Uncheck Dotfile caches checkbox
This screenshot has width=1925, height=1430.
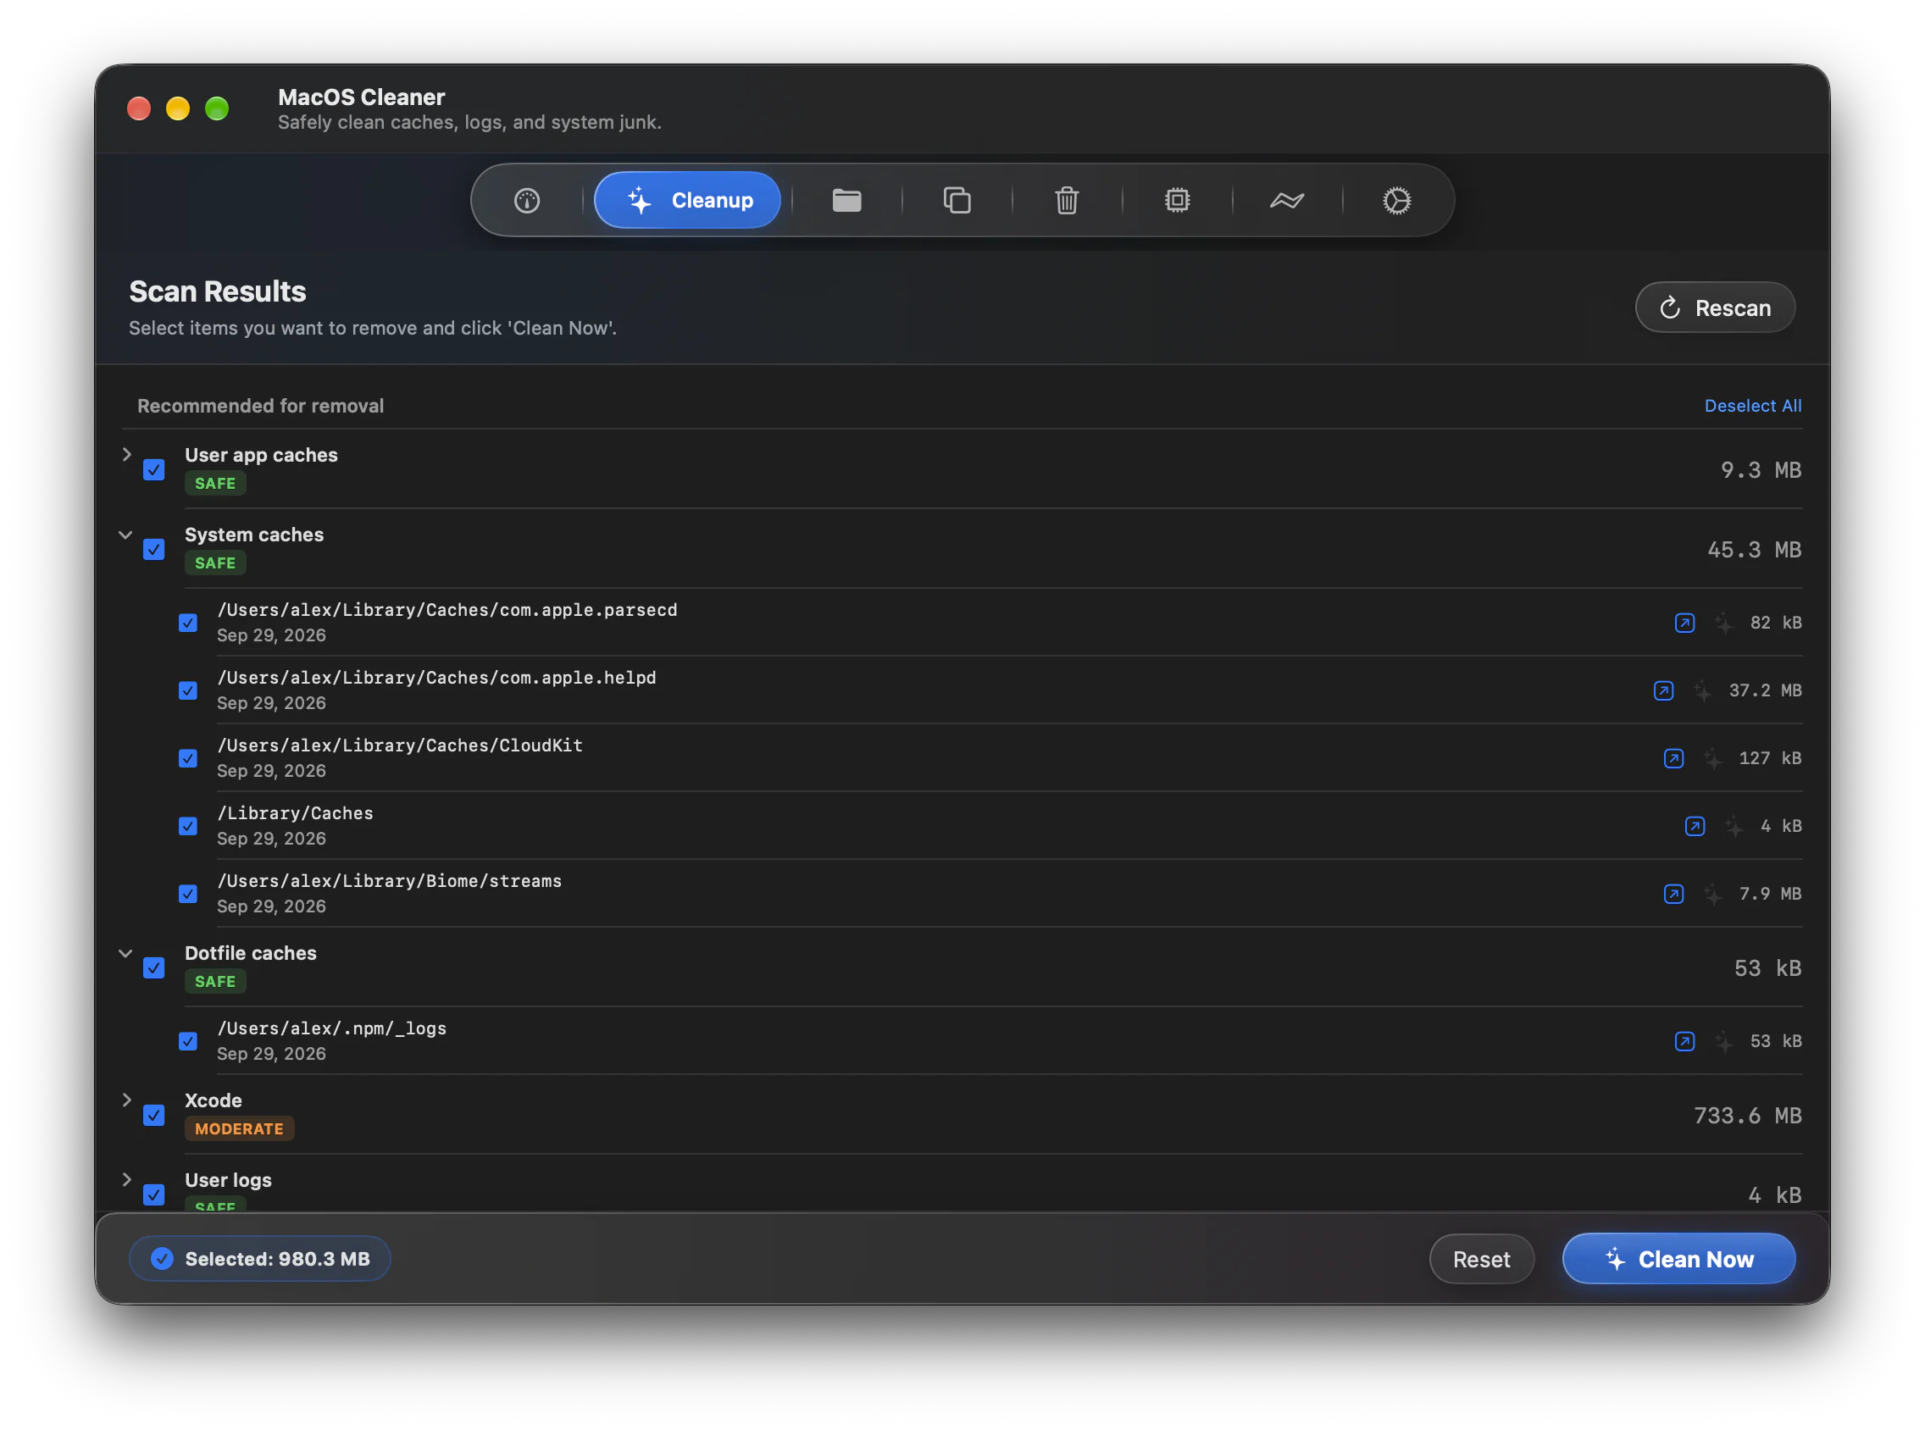[x=154, y=967]
